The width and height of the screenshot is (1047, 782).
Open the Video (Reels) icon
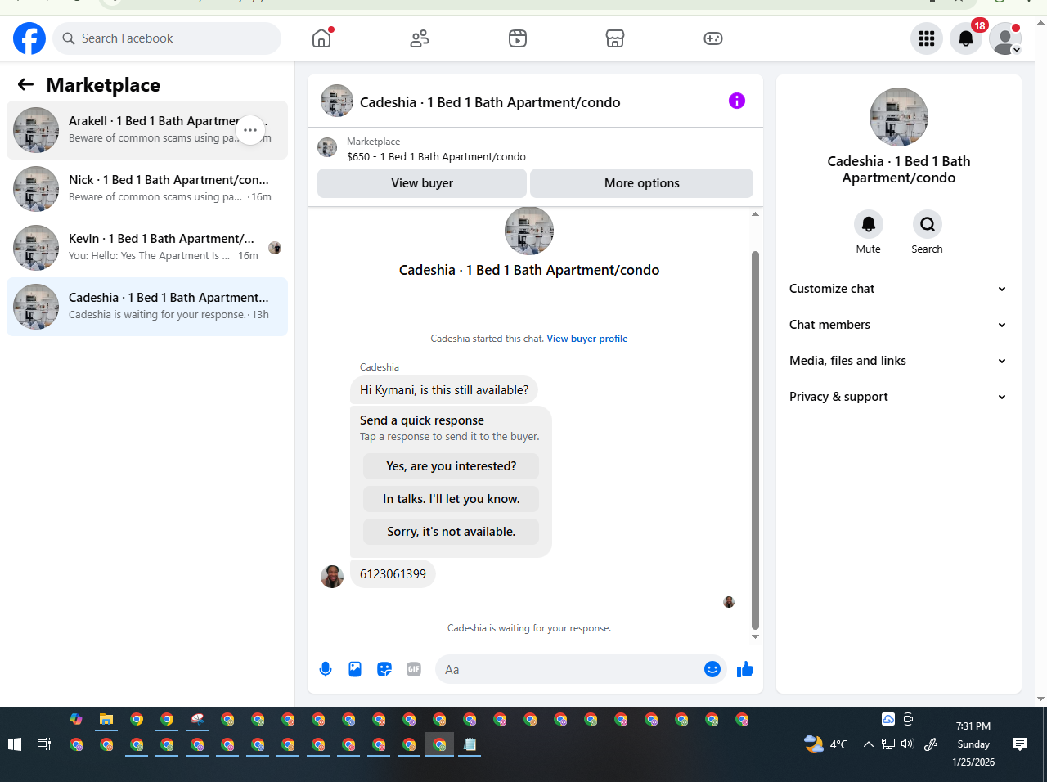(518, 38)
